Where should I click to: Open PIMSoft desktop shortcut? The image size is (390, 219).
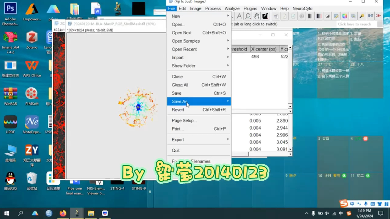(x=32, y=96)
